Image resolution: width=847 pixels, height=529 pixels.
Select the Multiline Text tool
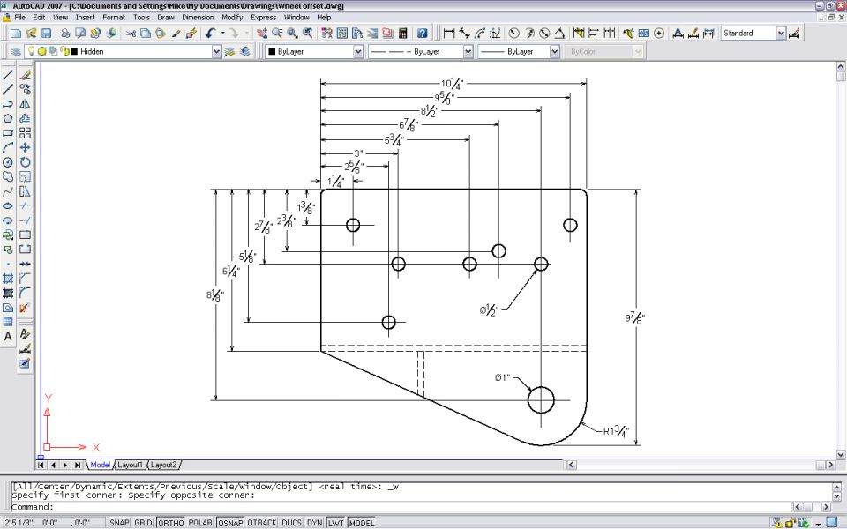click(x=8, y=337)
